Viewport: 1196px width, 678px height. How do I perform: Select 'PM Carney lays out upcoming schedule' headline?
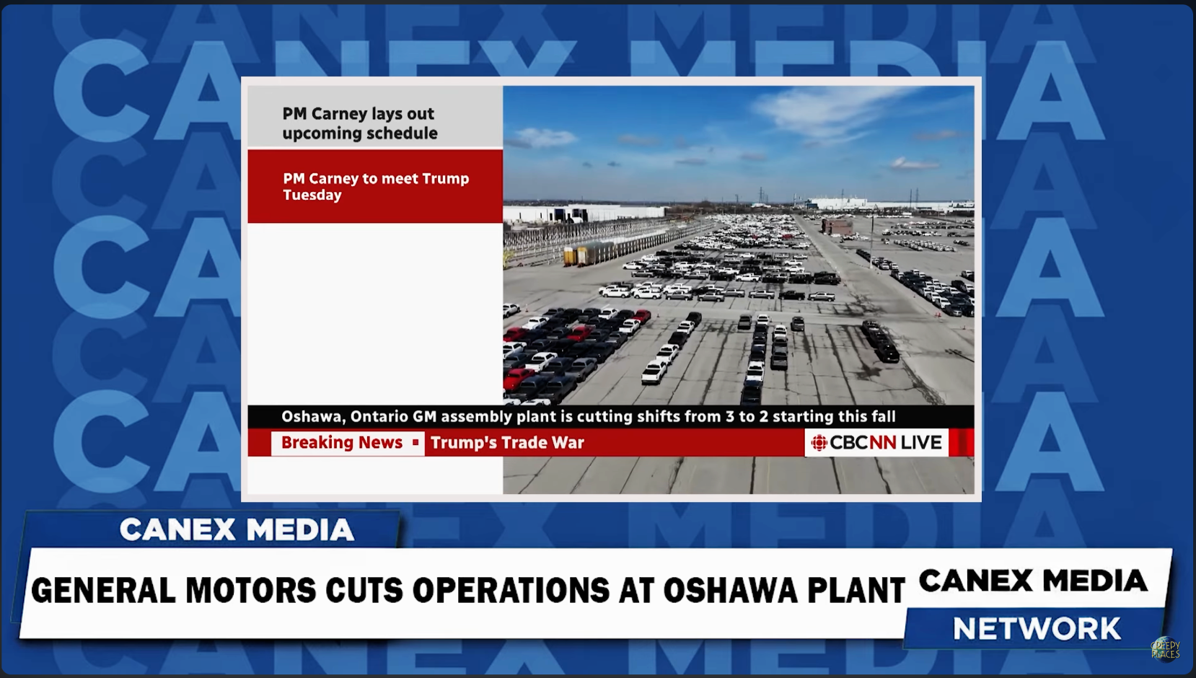[360, 123]
